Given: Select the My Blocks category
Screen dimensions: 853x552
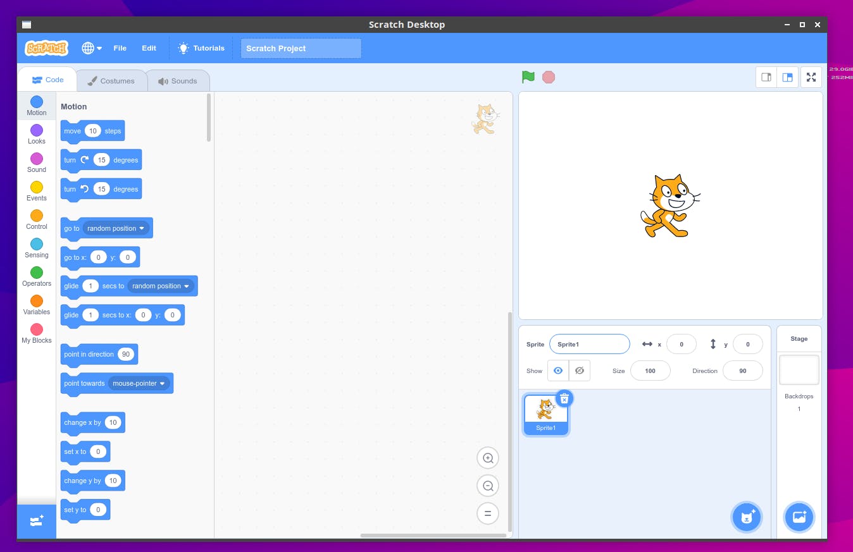Looking at the screenshot, I should (37, 333).
